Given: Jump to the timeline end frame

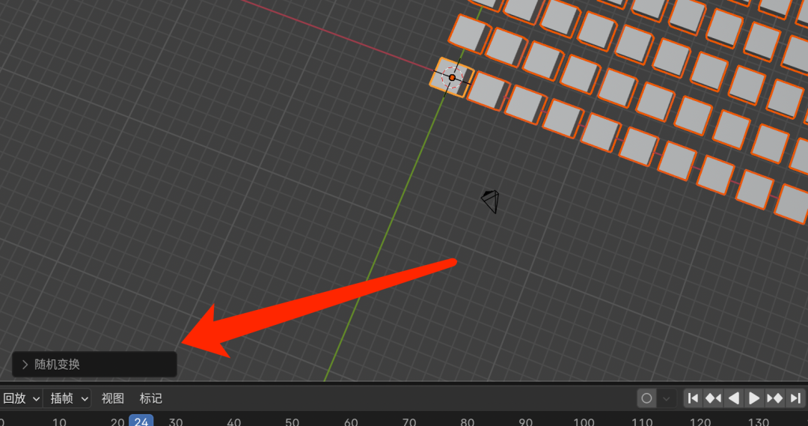Looking at the screenshot, I should (795, 398).
